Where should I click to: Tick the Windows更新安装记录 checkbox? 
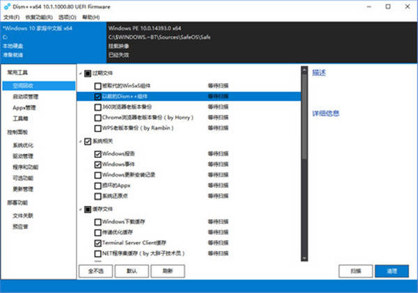point(97,175)
